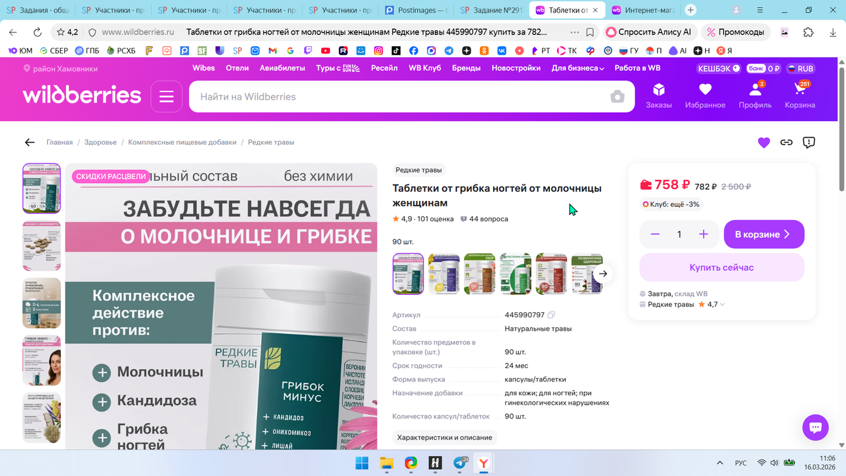Screen dimensions: 846x476
Task: Change район Хамовники delivery location
Action: 61,68
